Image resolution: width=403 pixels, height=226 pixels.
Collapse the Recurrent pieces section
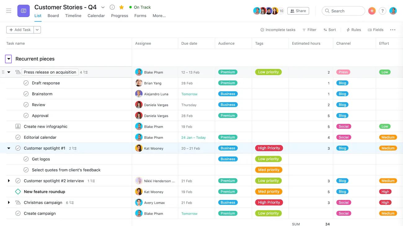point(9,59)
